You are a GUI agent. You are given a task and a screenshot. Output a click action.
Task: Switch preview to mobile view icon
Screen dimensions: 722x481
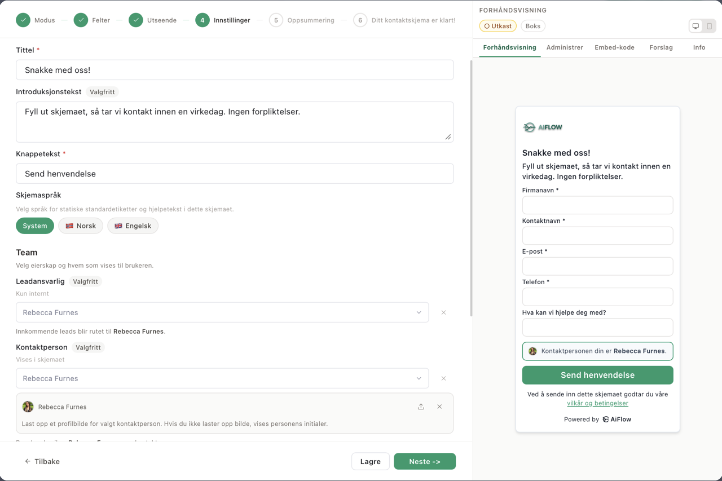pyautogui.click(x=709, y=26)
